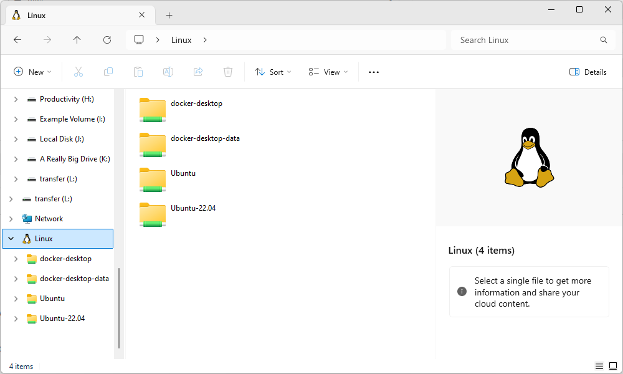Expand A Really Big Drive (K:) node
The width and height of the screenshot is (623, 374).
pos(16,159)
